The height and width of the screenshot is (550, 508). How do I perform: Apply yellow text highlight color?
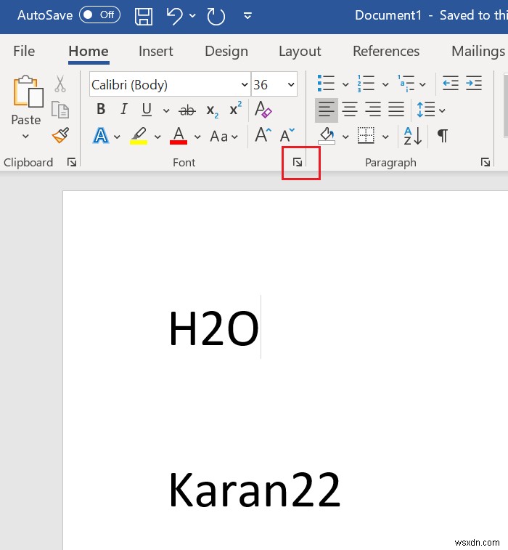click(139, 136)
